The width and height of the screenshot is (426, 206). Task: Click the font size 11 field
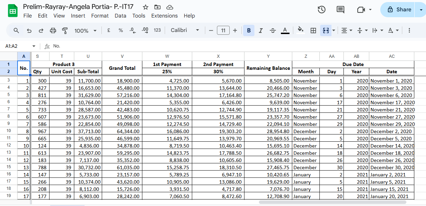pyautogui.click(x=223, y=31)
